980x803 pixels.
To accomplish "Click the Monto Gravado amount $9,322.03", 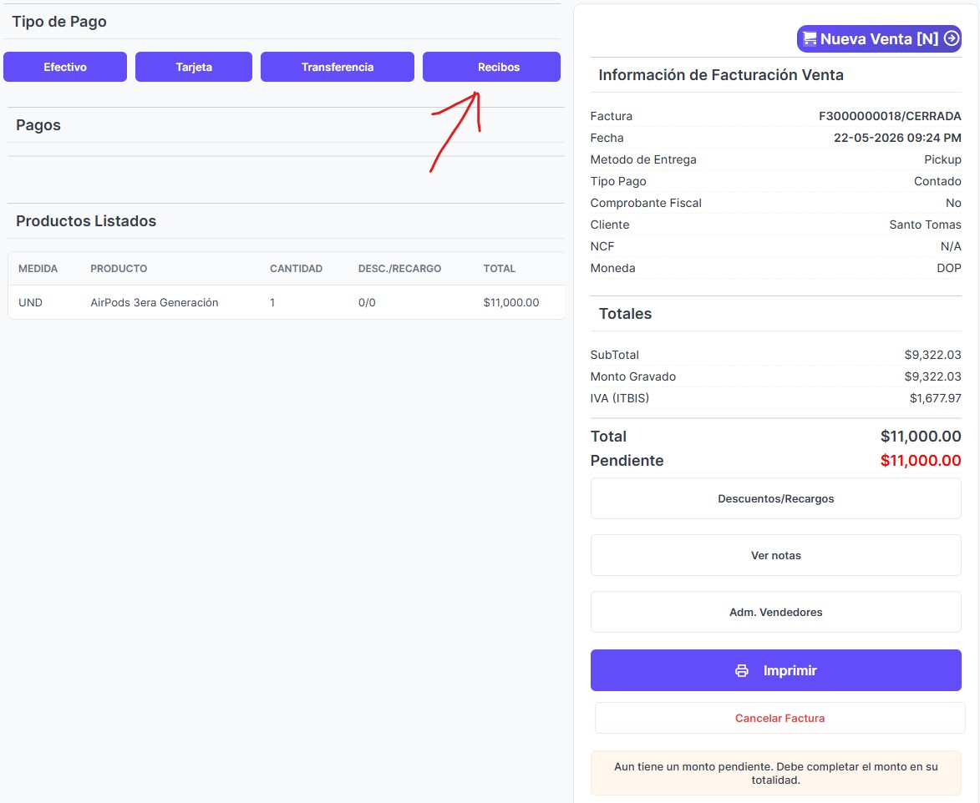I will 932,376.
